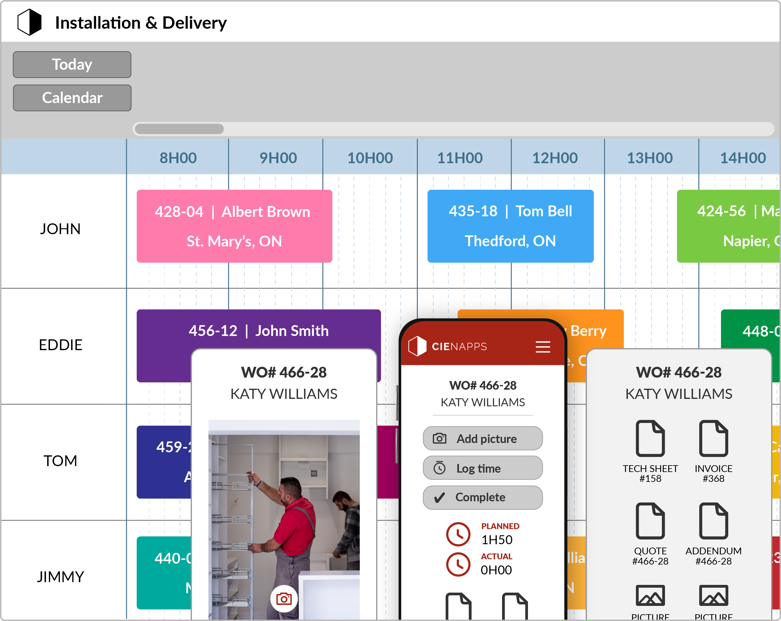The width and height of the screenshot is (781, 621).
Task: Open the Calendar view button
Action: [72, 98]
